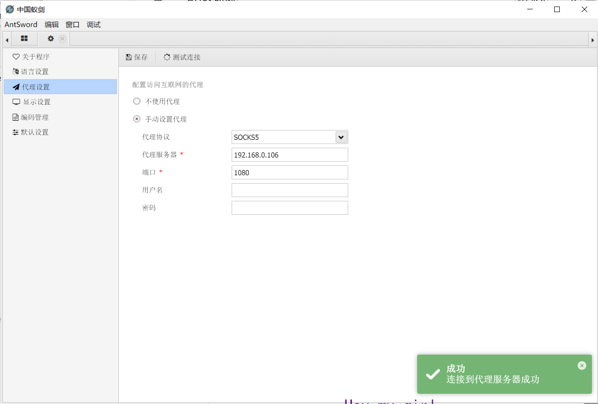Click the 端口 port field showing 1080
The image size is (598, 404).
tap(289, 172)
